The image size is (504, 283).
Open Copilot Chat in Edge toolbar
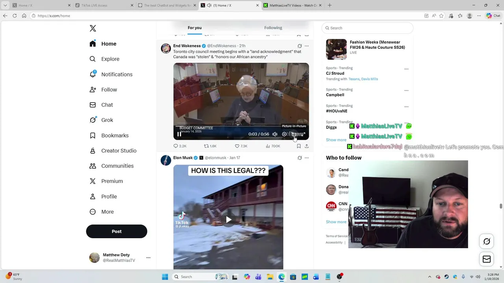click(493, 16)
